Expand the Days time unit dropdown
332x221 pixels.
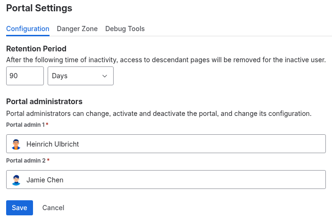coord(80,76)
